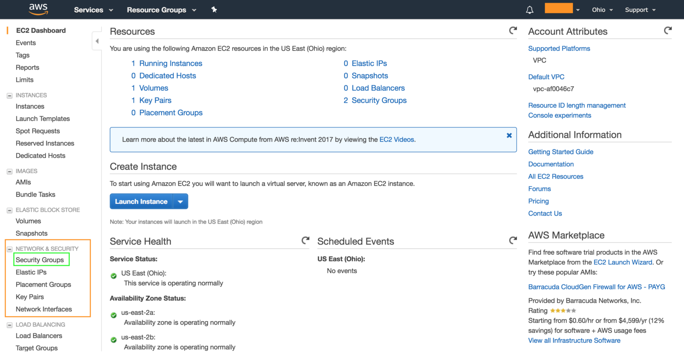Viewport: 684px width, 355px height.
Task: Refresh the Account Attributes panel
Action: 668,30
